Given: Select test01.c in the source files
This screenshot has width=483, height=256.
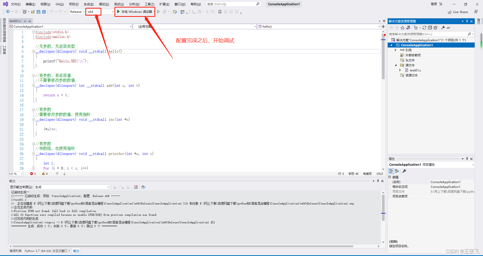Looking at the screenshot, I should [415, 70].
